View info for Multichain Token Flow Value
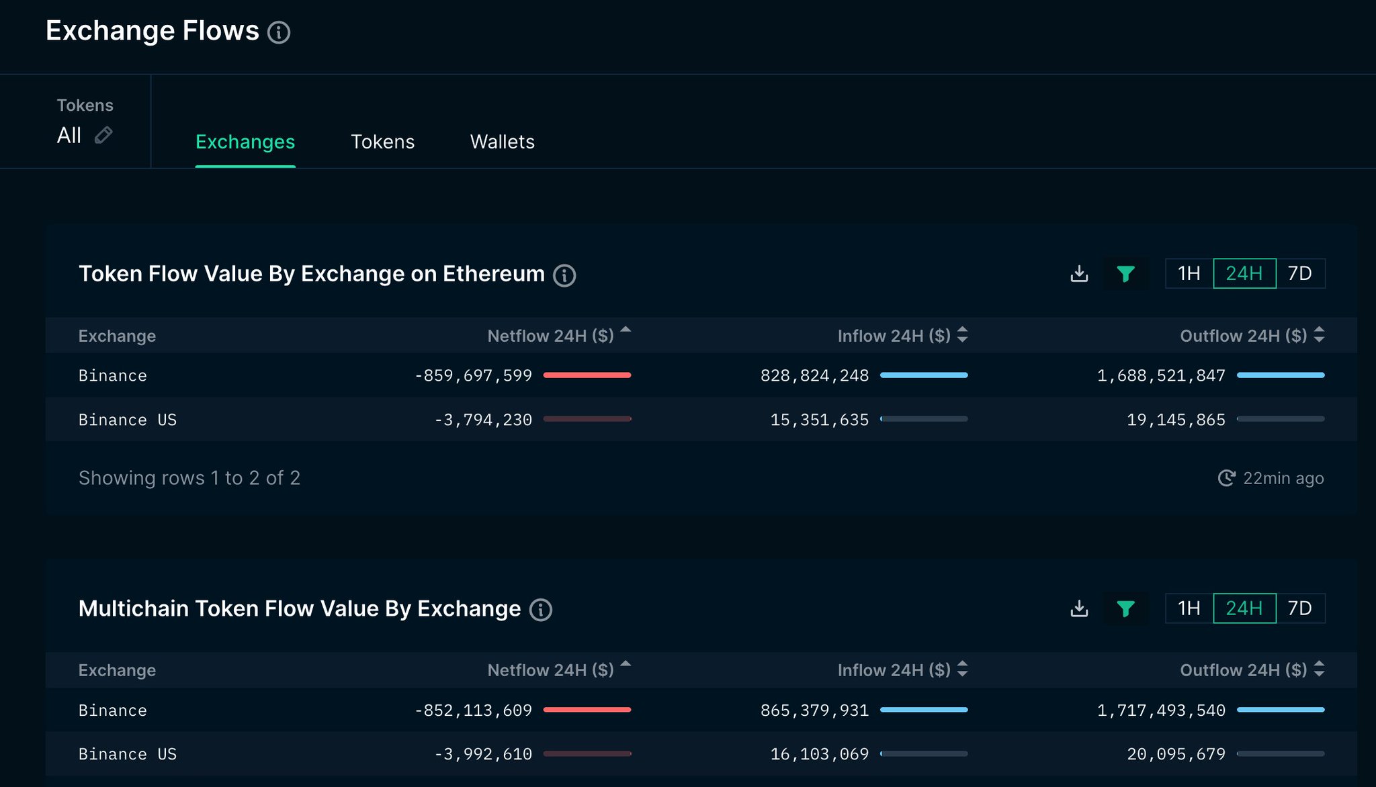This screenshot has height=787, width=1376. click(540, 610)
